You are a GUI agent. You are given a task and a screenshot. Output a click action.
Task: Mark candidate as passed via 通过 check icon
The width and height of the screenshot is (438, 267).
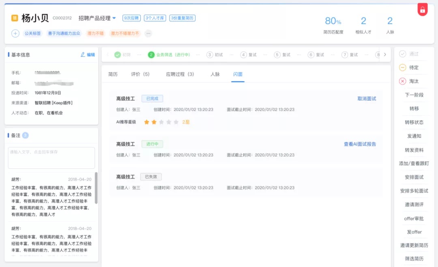click(402, 54)
